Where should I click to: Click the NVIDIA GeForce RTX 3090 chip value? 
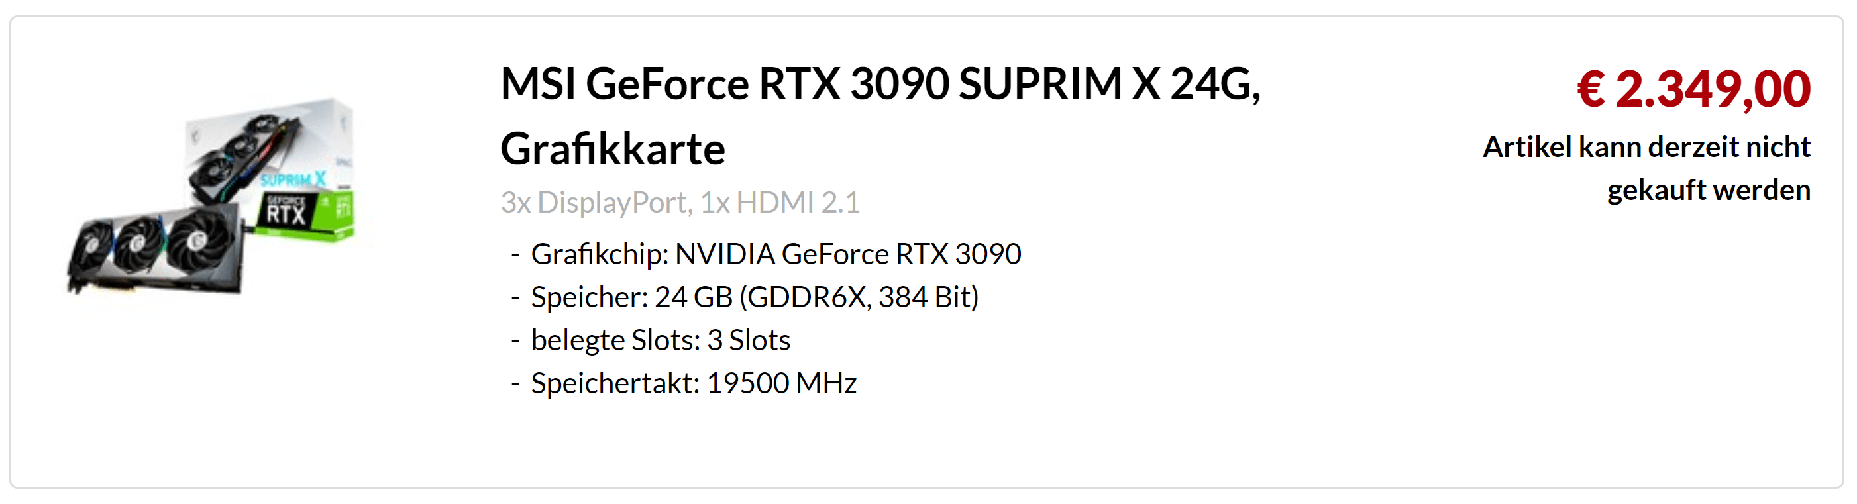pyautogui.click(x=849, y=254)
